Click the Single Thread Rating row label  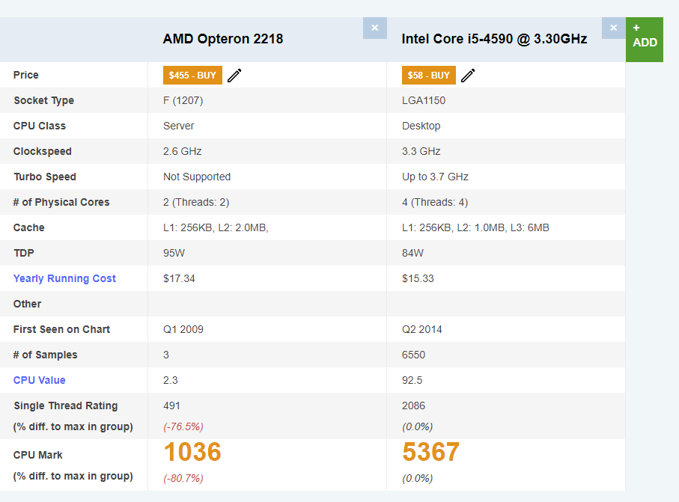(65, 405)
